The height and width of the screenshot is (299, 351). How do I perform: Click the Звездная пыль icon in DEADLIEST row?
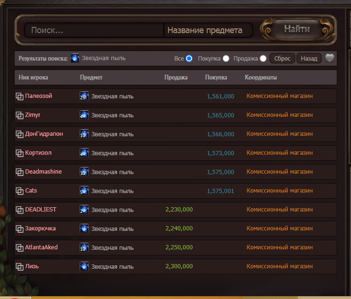pos(84,210)
